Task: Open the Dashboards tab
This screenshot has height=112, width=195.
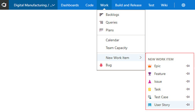Action: tap(70, 5)
